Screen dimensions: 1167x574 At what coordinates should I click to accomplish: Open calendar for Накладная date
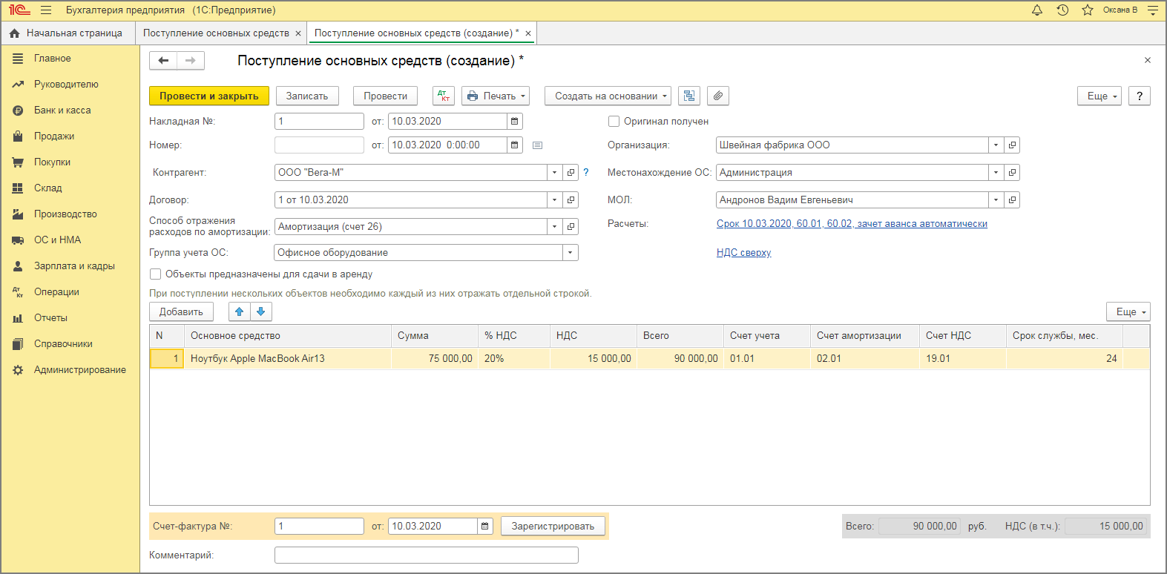pyautogui.click(x=515, y=121)
